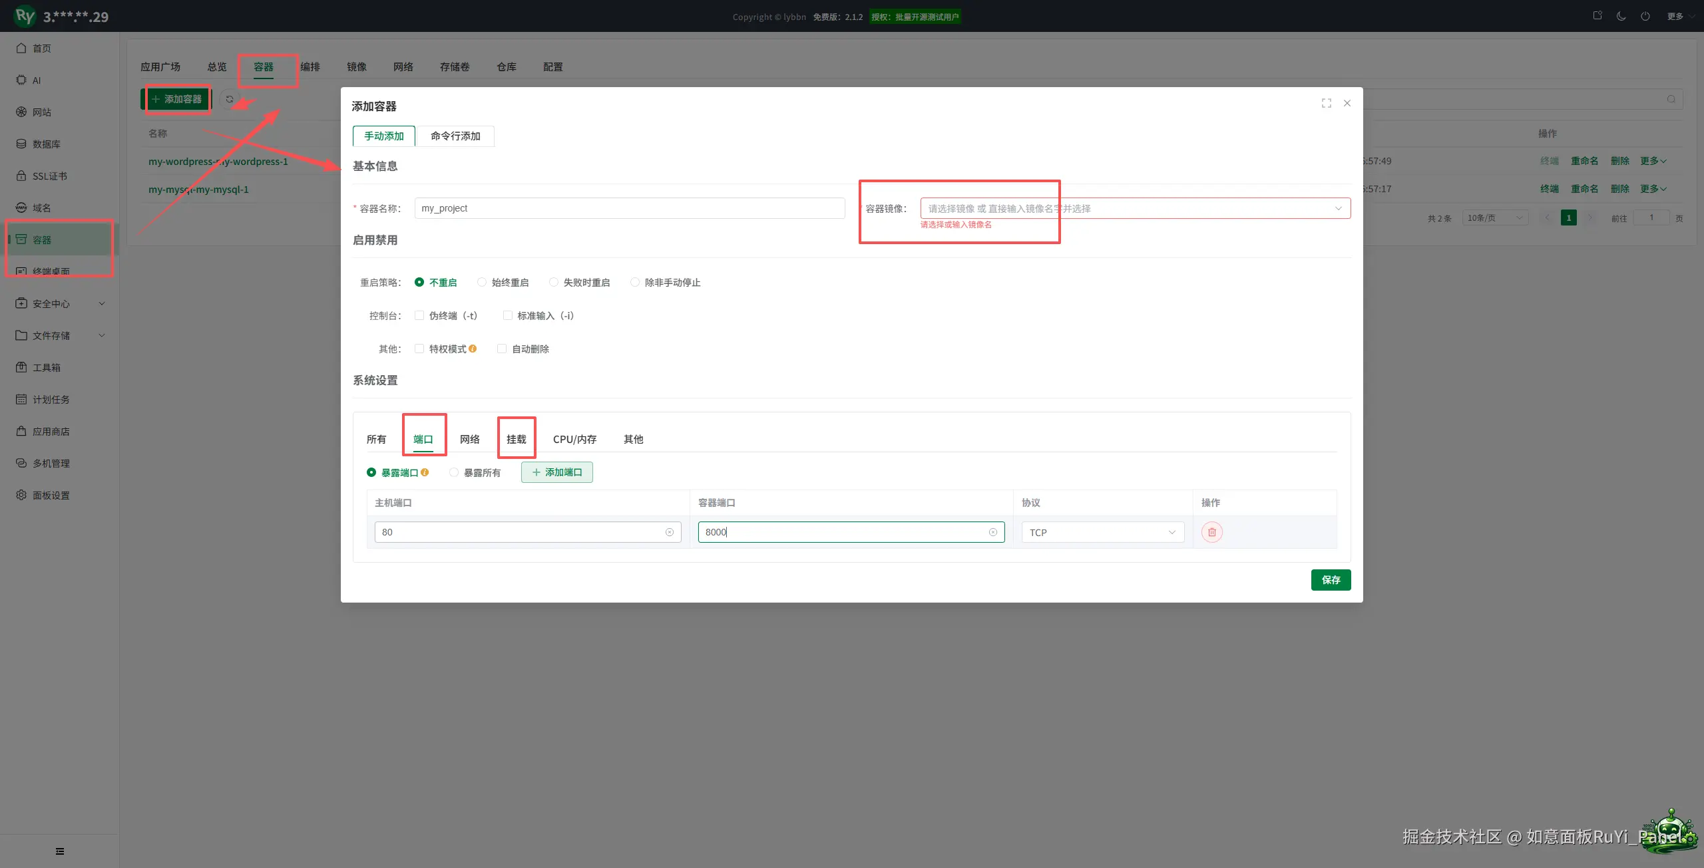Open the 工具箱 toolbox sidebar icon
The image size is (1704, 868).
pos(21,367)
